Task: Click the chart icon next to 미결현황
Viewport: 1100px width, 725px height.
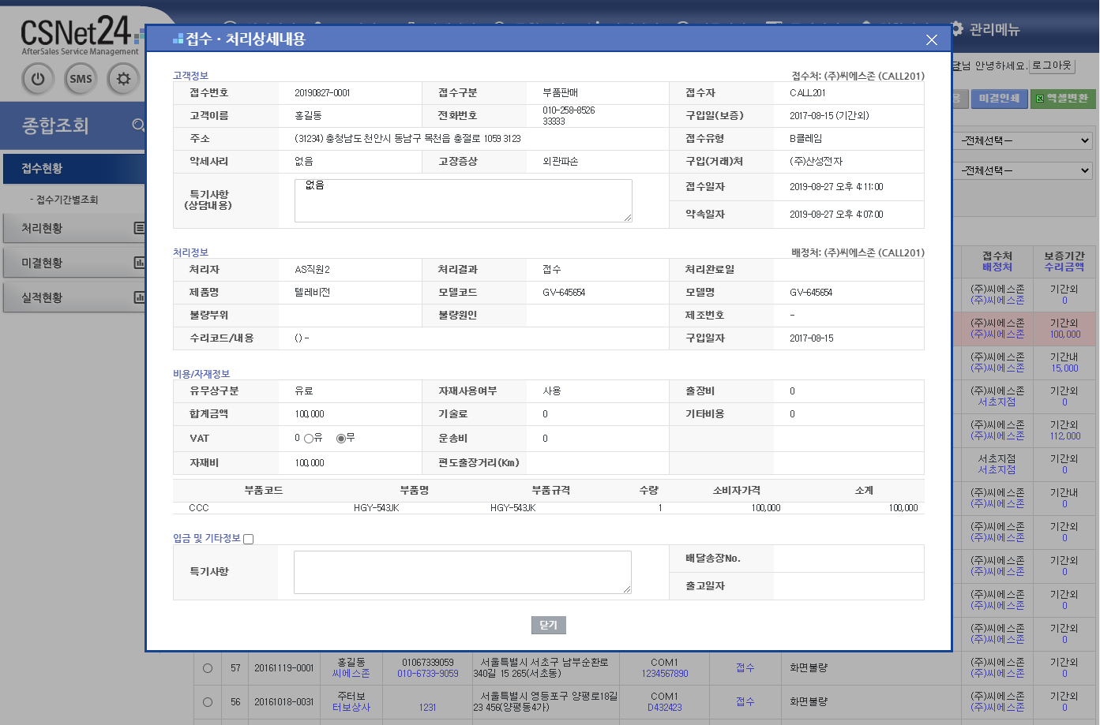Action: click(x=139, y=263)
